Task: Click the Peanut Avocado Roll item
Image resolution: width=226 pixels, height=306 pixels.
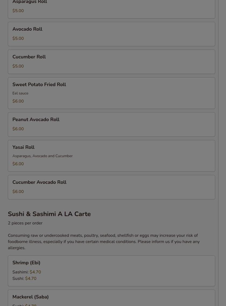Action: pyautogui.click(x=111, y=124)
